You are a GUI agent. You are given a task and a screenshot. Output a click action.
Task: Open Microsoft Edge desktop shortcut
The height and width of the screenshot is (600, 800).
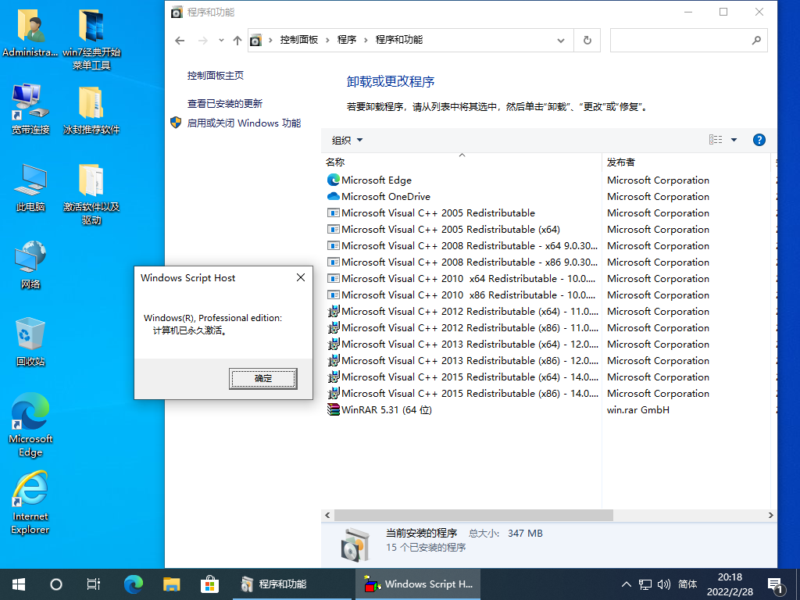tap(30, 424)
